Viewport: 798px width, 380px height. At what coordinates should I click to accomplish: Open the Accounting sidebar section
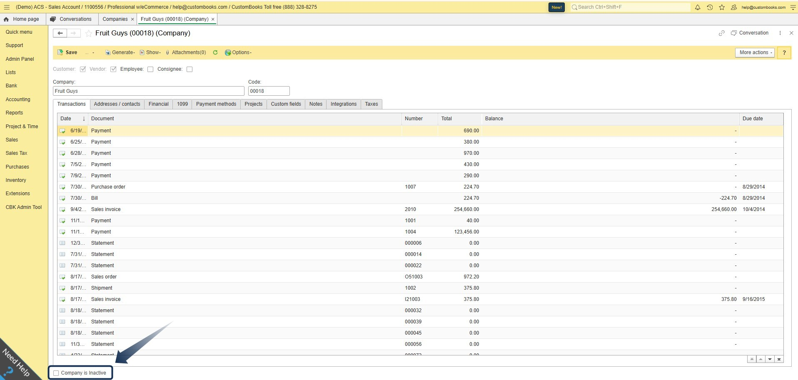(18, 99)
